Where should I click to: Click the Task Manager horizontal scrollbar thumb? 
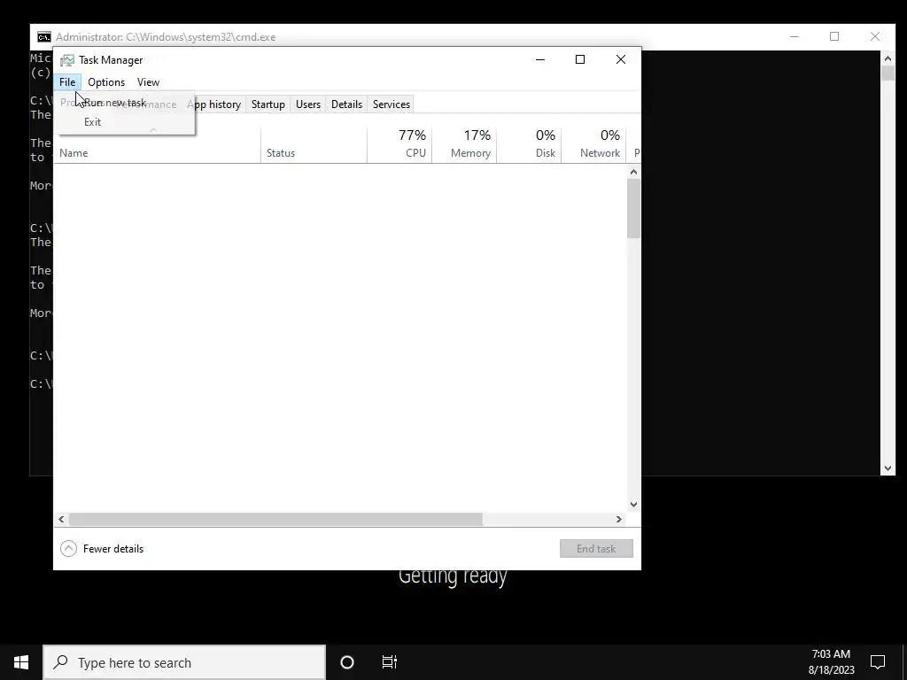[276, 519]
